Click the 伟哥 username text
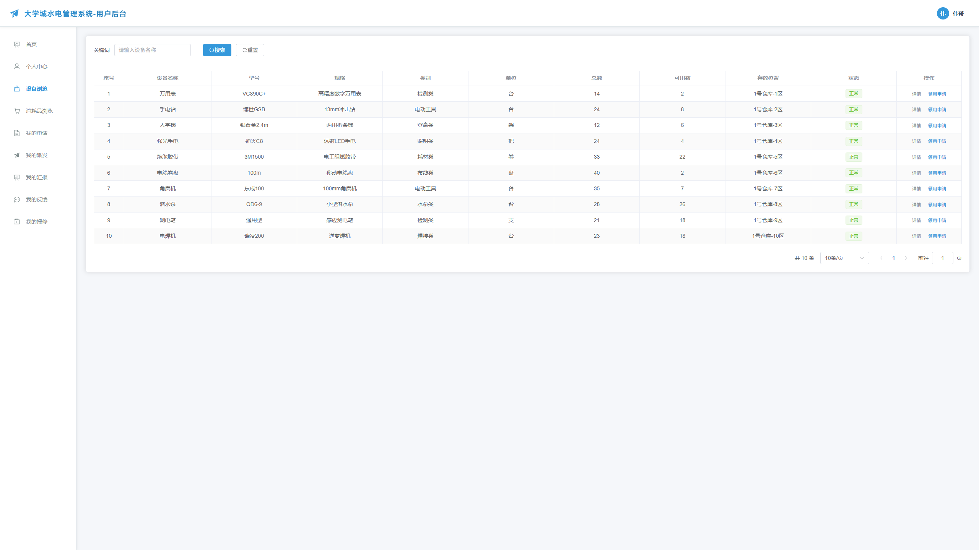This screenshot has height=550, width=979. (958, 13)
